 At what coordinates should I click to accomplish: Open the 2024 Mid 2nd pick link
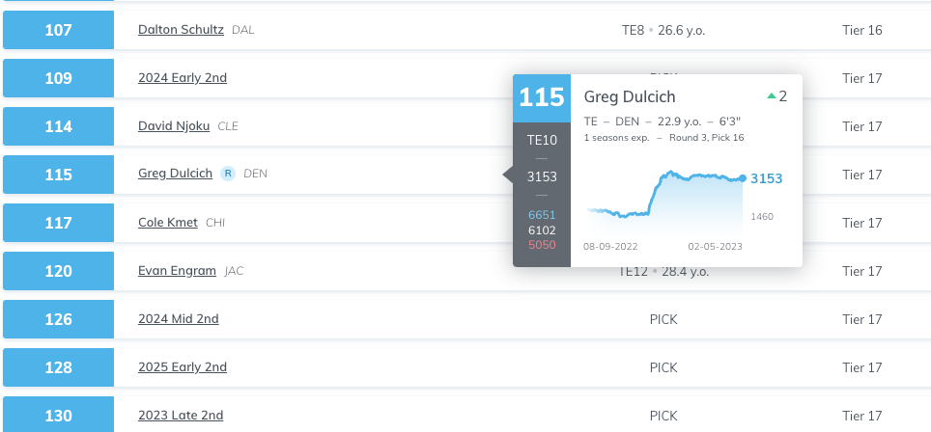pos(178,319)
